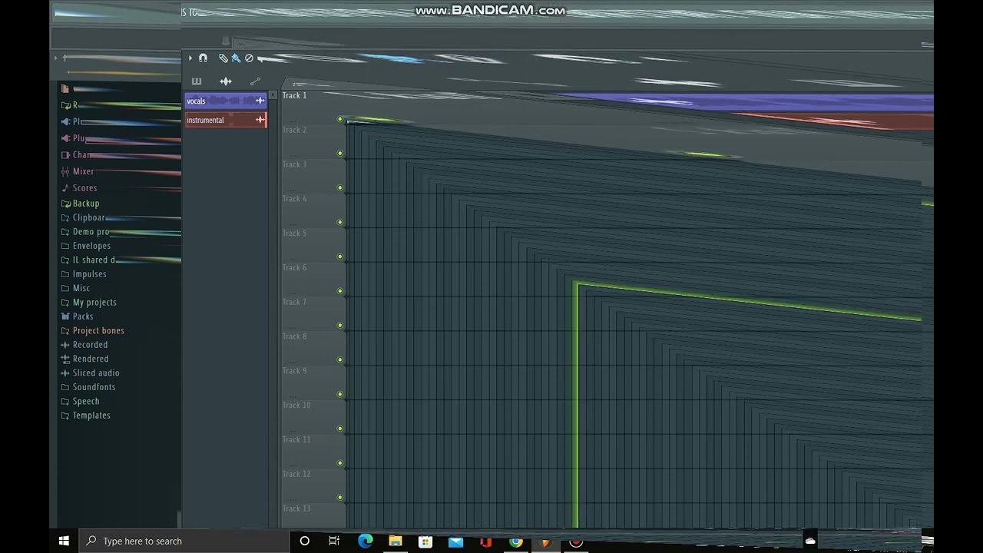Image resolution: width=983 pixels, height=553 pixels.
Task: Open the Mixer browser entry
Action: click(78, 171)
